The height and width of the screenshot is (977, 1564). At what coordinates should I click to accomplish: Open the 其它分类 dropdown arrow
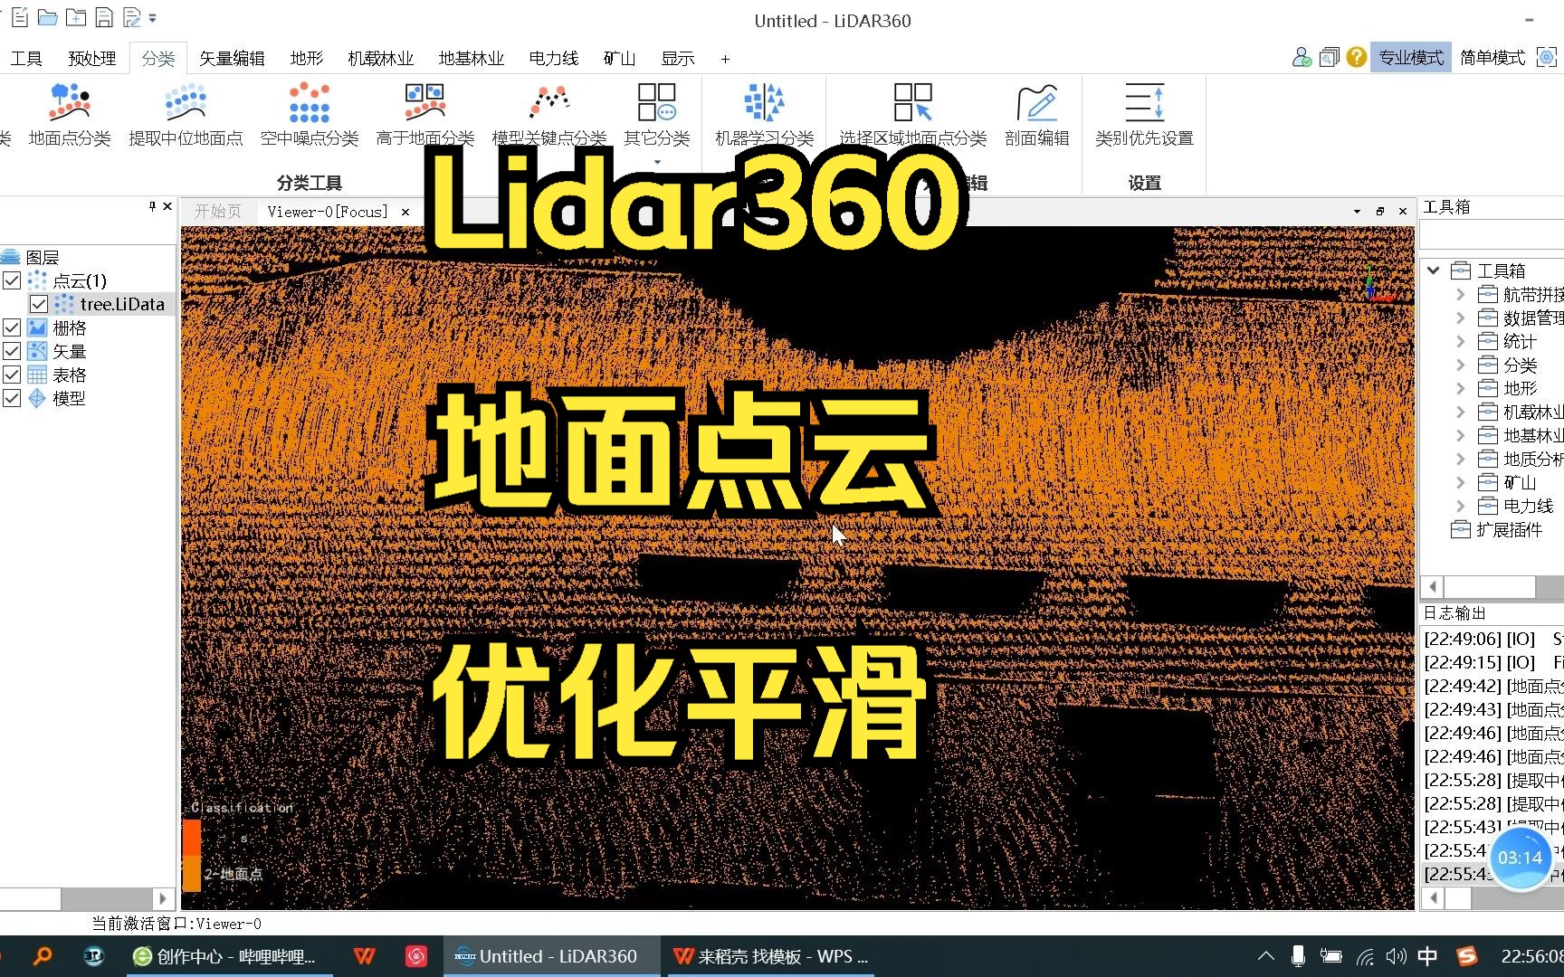point(657,163)
